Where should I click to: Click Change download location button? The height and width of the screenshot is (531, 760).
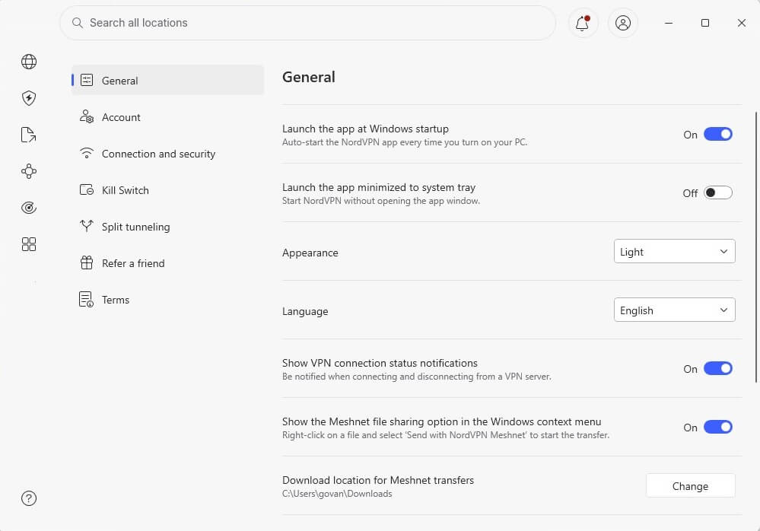coord(690,486)
